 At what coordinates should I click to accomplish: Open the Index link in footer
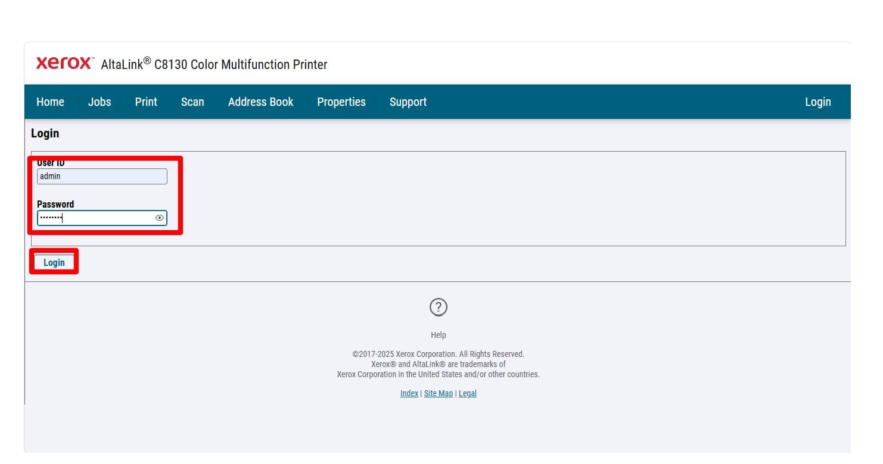coord(409,393)
